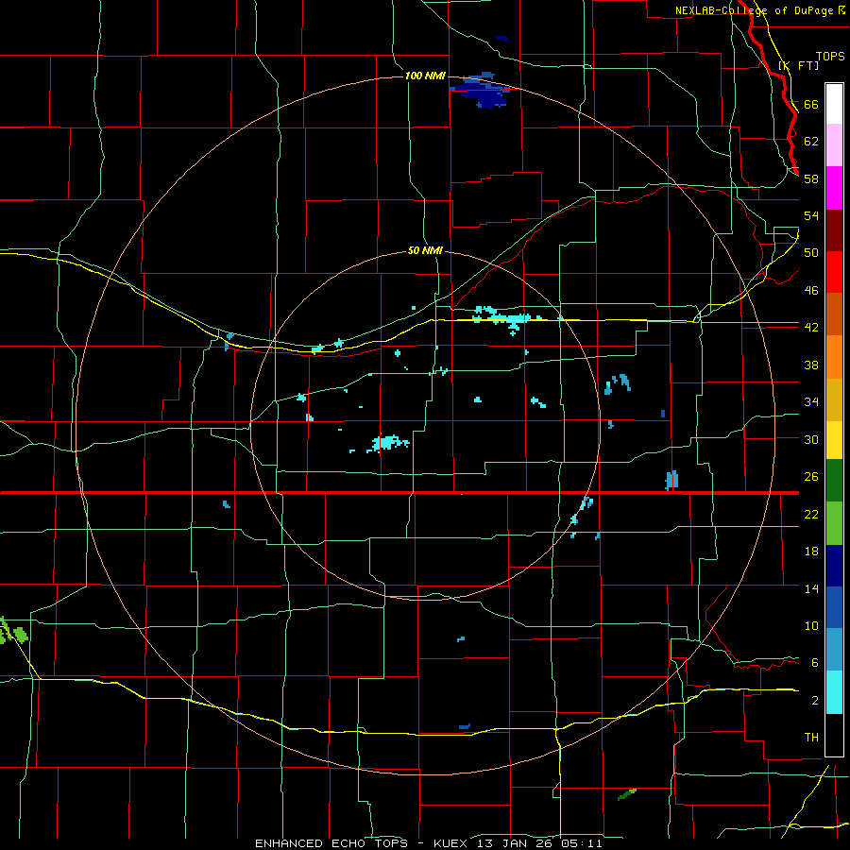The image size is (850, 850).
Task: Click the gold swatch beside label 34
Action: [x=834, y=399]
